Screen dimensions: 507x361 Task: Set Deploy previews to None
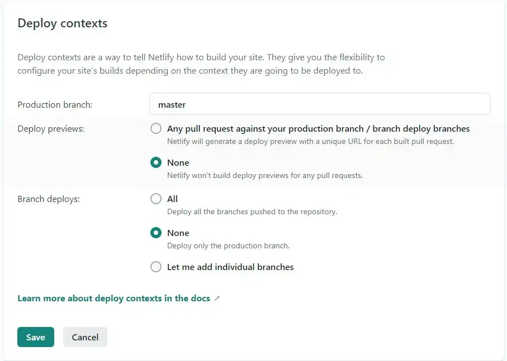click(x=156, y=162)
